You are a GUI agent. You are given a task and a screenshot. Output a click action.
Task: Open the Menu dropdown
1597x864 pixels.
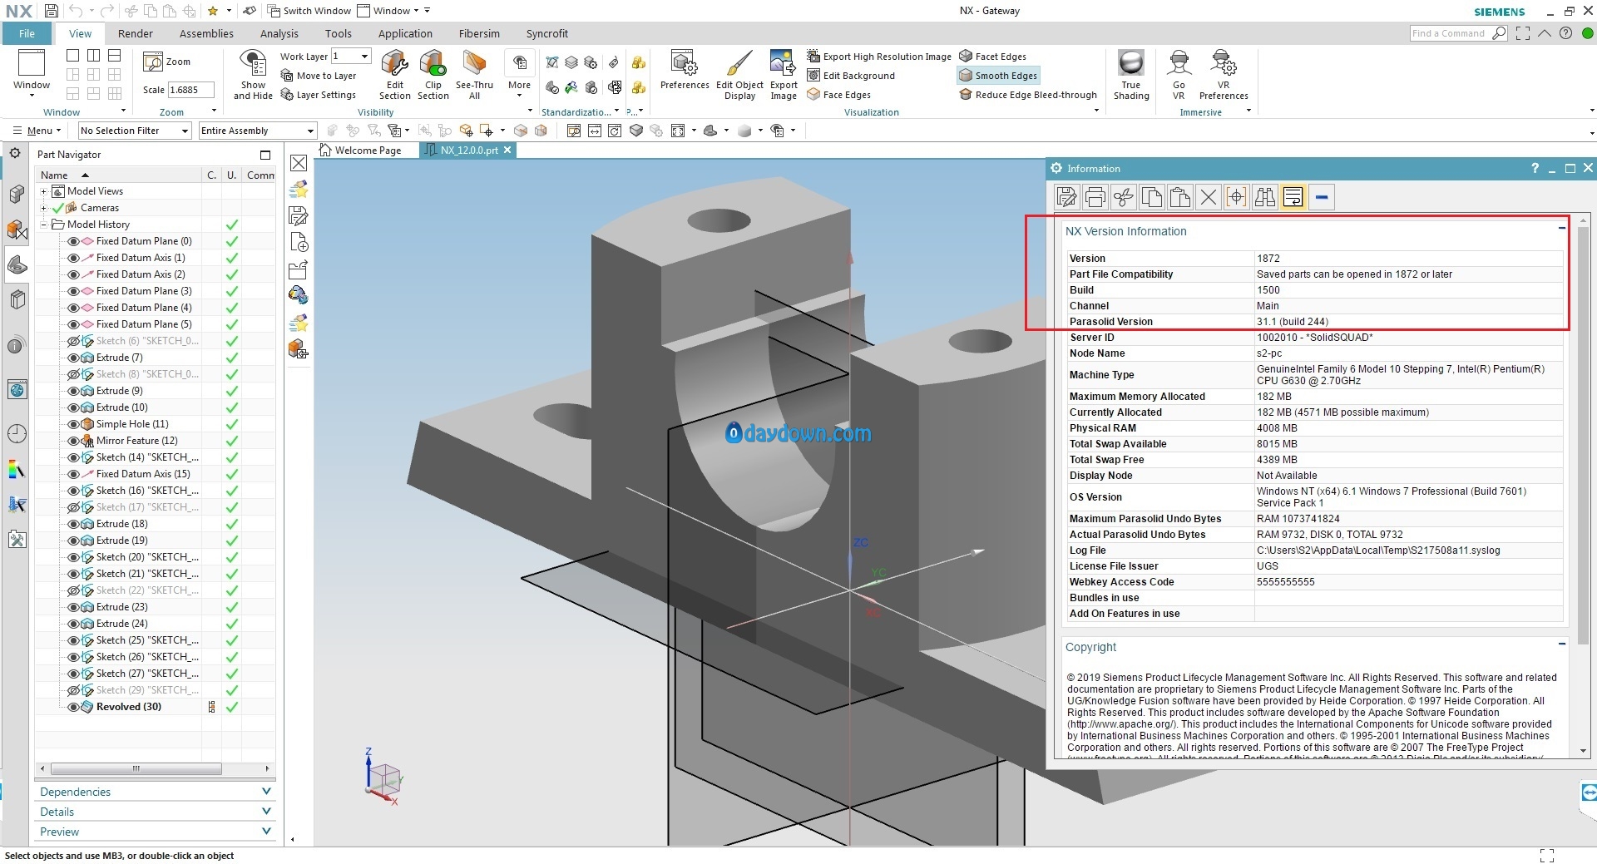point(37,131)
